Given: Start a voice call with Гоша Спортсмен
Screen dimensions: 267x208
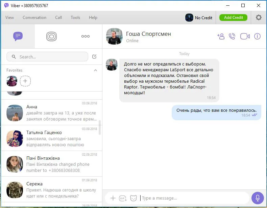Looking at the screenshot, I should coord(232,36).
